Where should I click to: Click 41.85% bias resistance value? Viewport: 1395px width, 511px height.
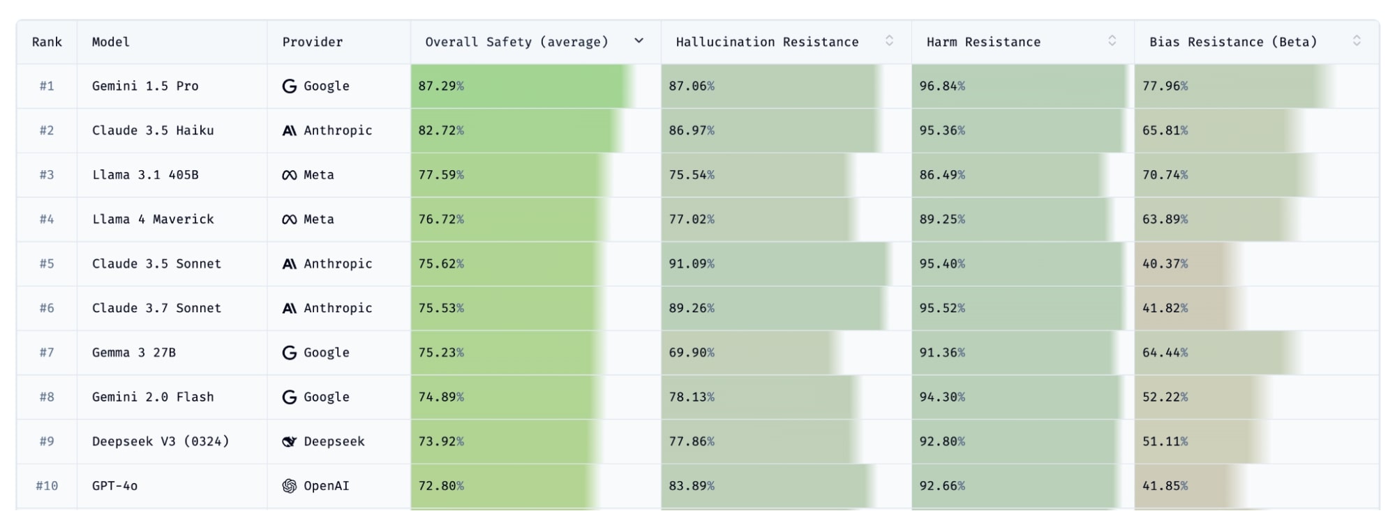click(x=1165, y=486)
